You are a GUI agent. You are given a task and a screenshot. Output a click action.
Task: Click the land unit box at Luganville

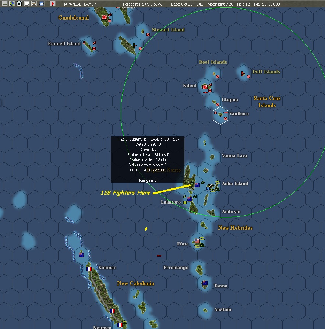coord(192,189)
